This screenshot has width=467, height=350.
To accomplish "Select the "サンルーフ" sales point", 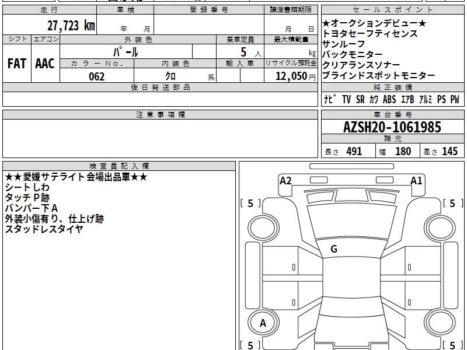I will pos(344,44).
